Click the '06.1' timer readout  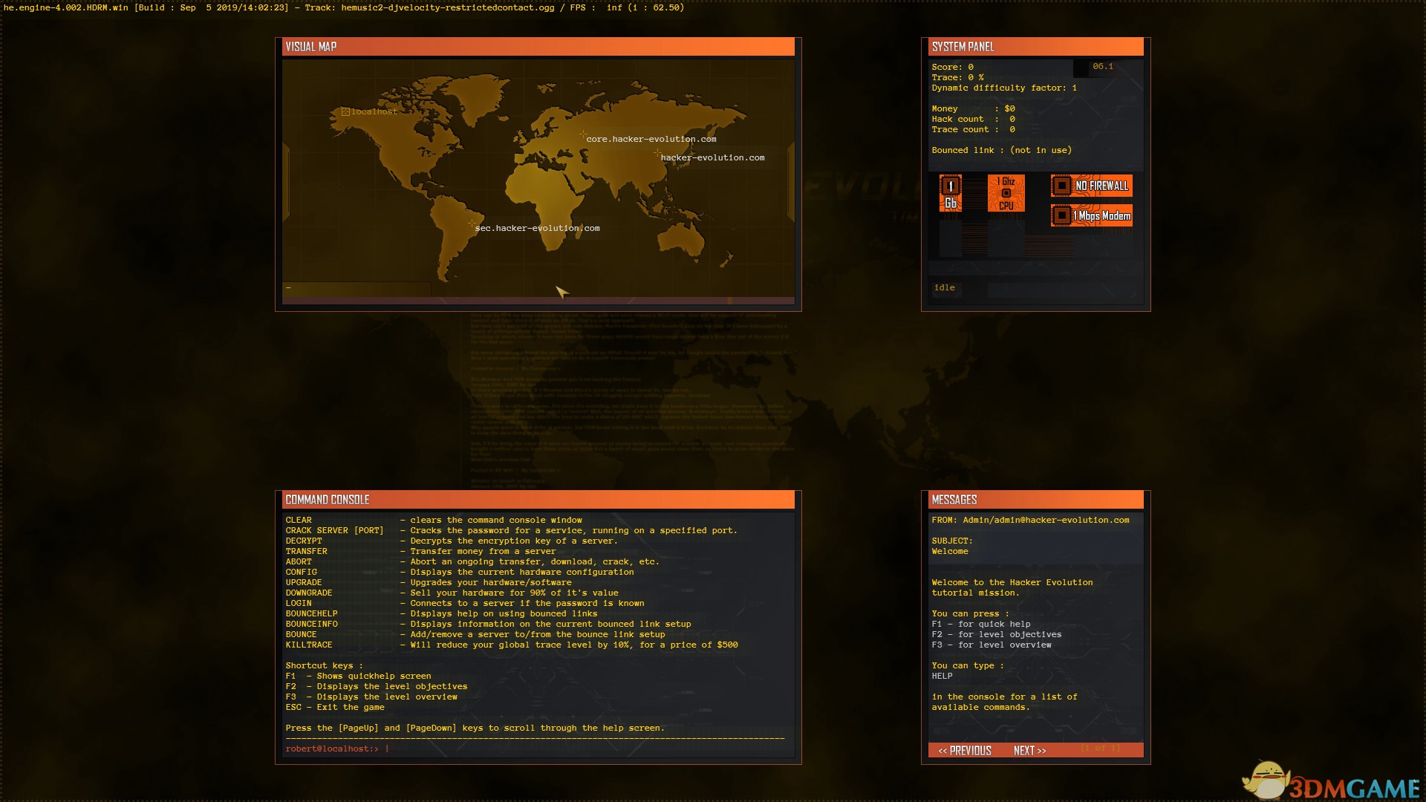[x=1103, y=67]
